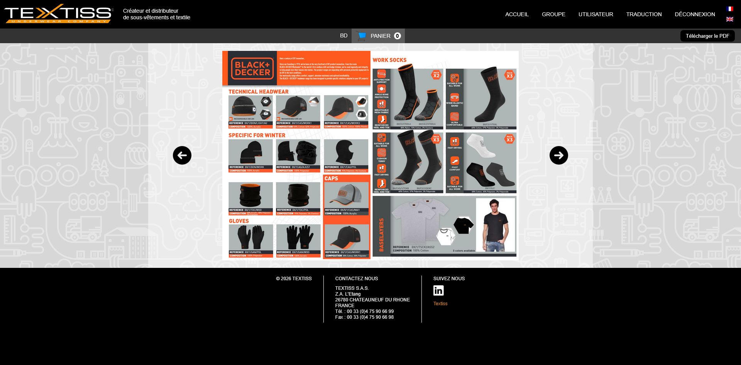Click DÉCONNEXION to log out
Image resolution: width=741 pixels, height=365 pixels.
695,14
